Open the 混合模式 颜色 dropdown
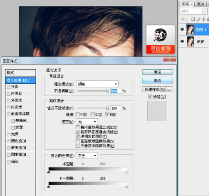Screen dimensions: 209x196 pos(97,84)
